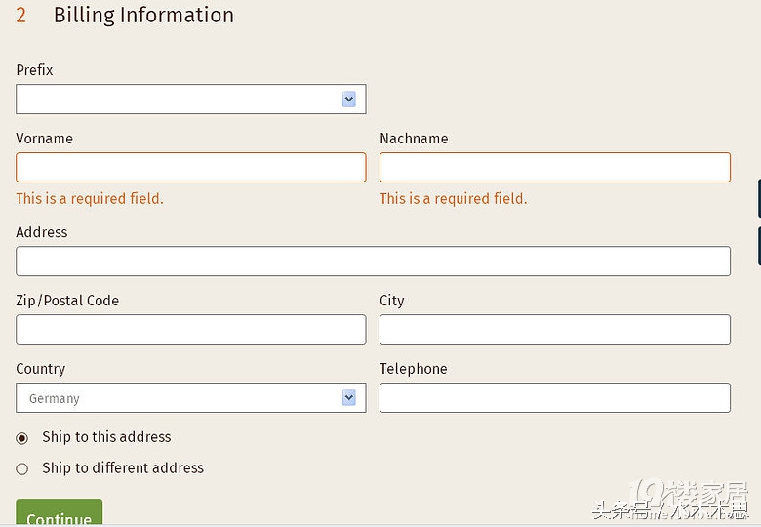Expand the Country dropdown showing Germany

pos(349,398)
